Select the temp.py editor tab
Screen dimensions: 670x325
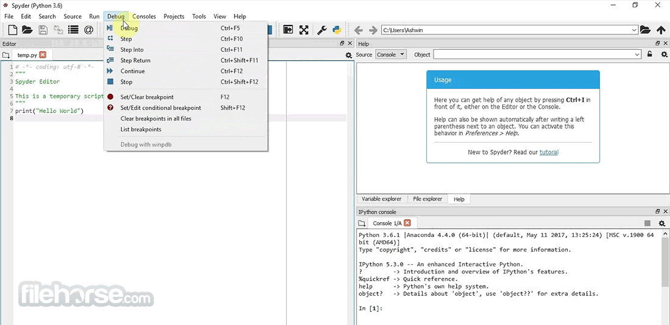(x=27, y=55)
